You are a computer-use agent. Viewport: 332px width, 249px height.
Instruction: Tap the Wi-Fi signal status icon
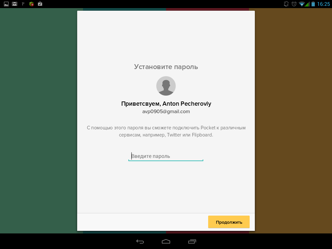tap(302, 4)
